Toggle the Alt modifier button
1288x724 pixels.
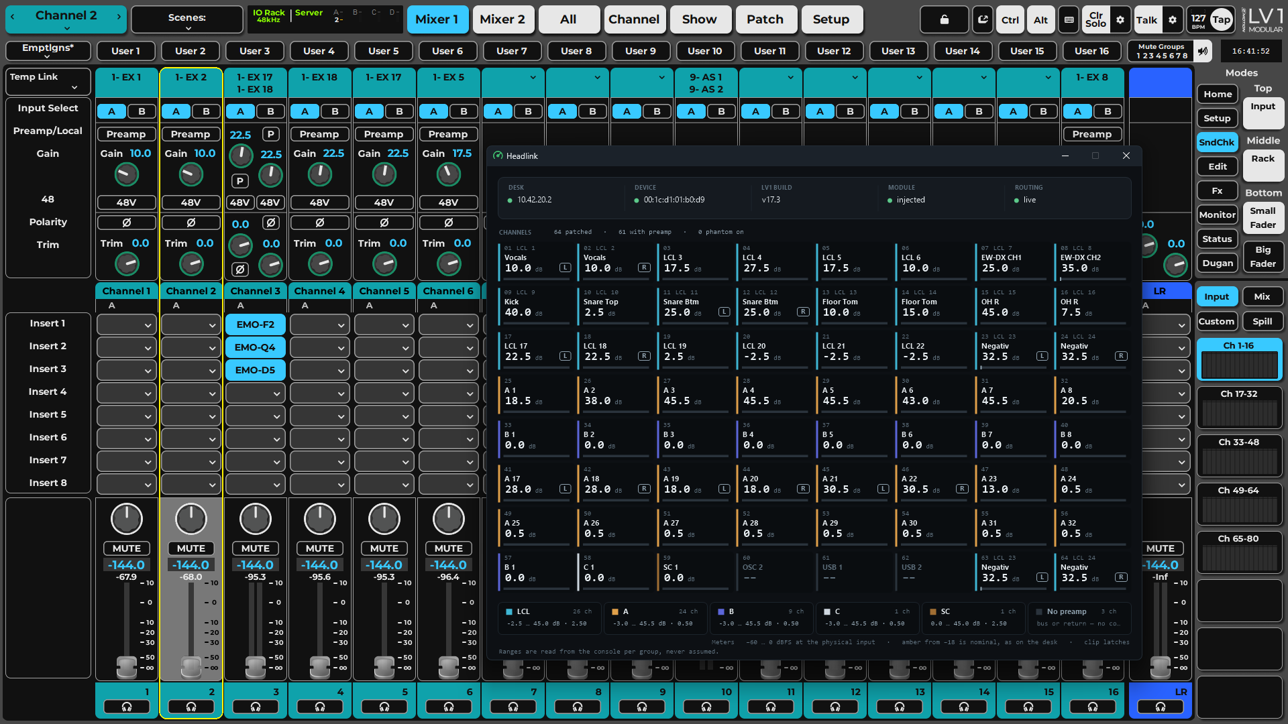pos(1041,19)
